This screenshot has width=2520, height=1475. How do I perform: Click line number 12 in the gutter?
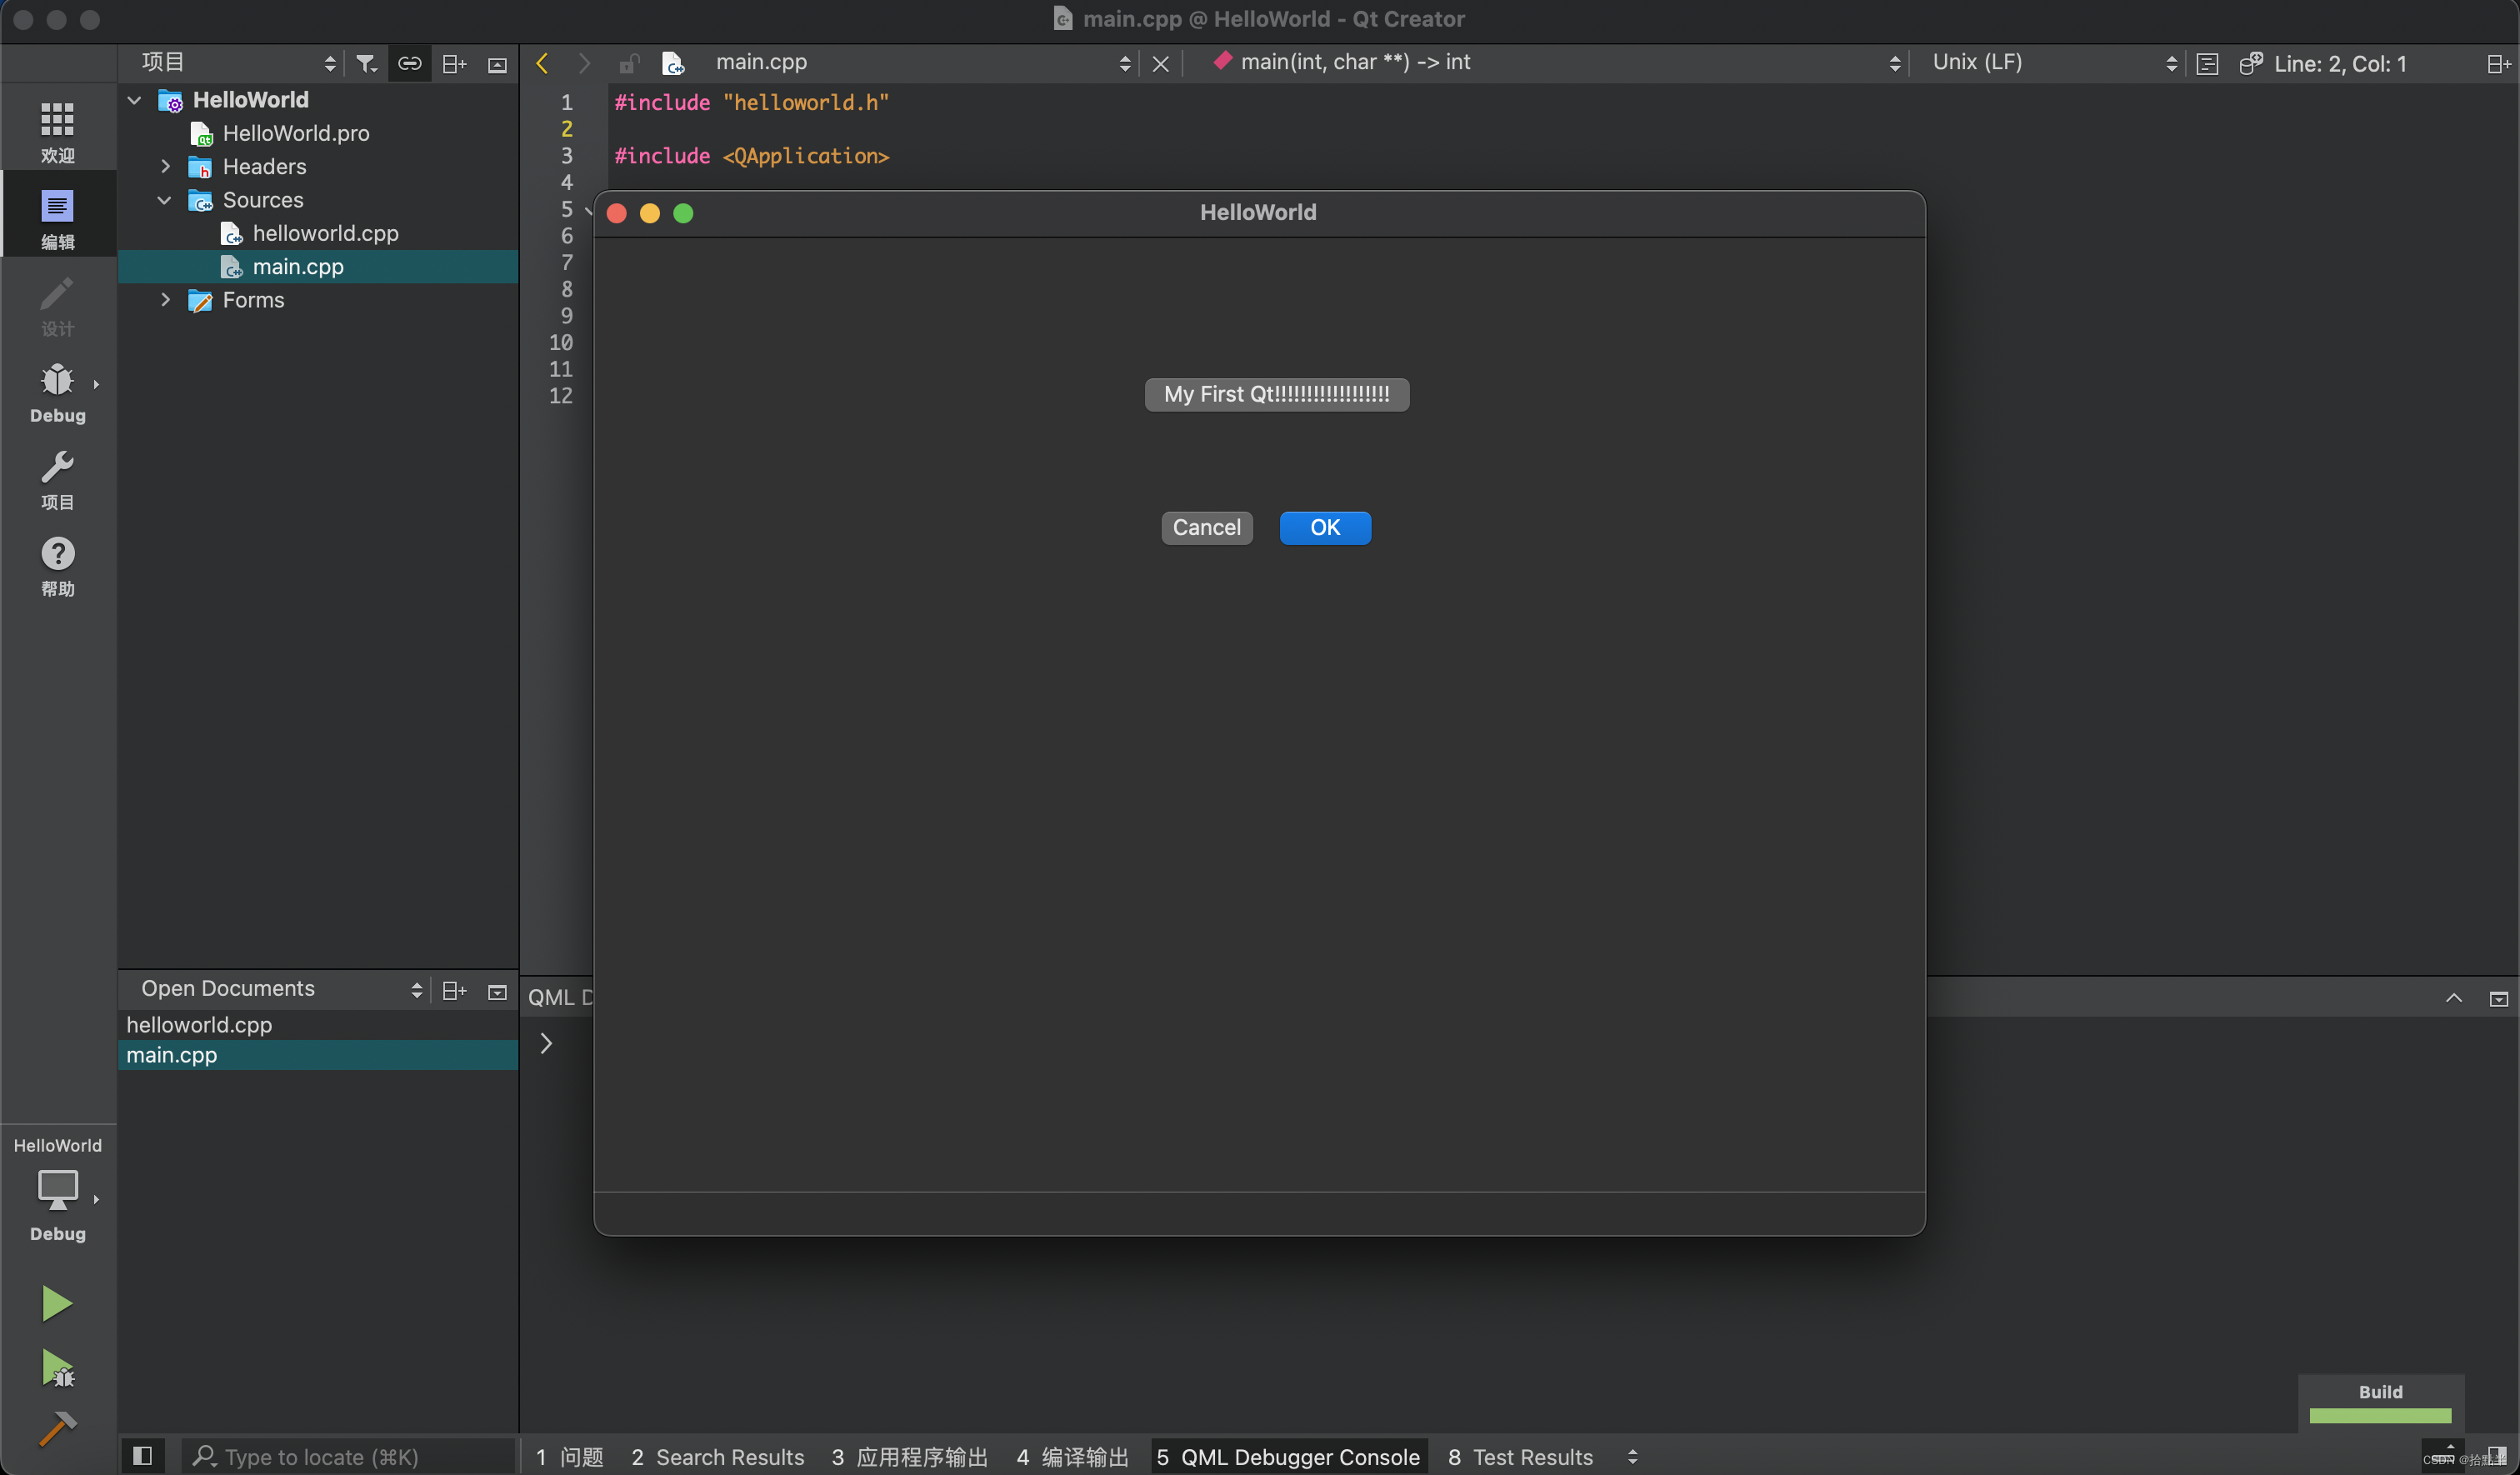tap(560, 395)
